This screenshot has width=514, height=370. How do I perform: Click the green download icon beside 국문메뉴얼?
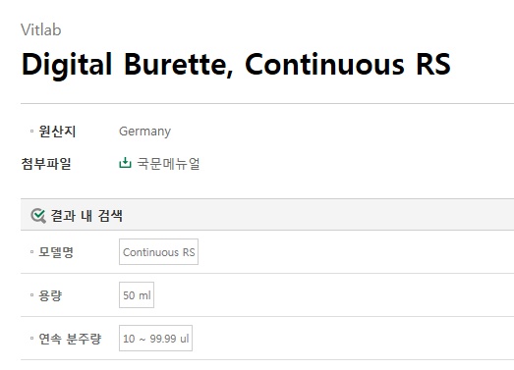(125, 163)
